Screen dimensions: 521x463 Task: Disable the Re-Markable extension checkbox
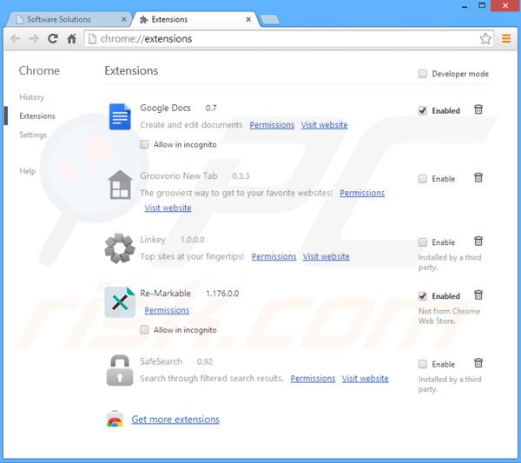tap(423, 296)
